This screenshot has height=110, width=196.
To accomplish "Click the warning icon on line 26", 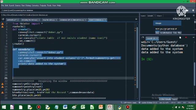I will 2,92.
